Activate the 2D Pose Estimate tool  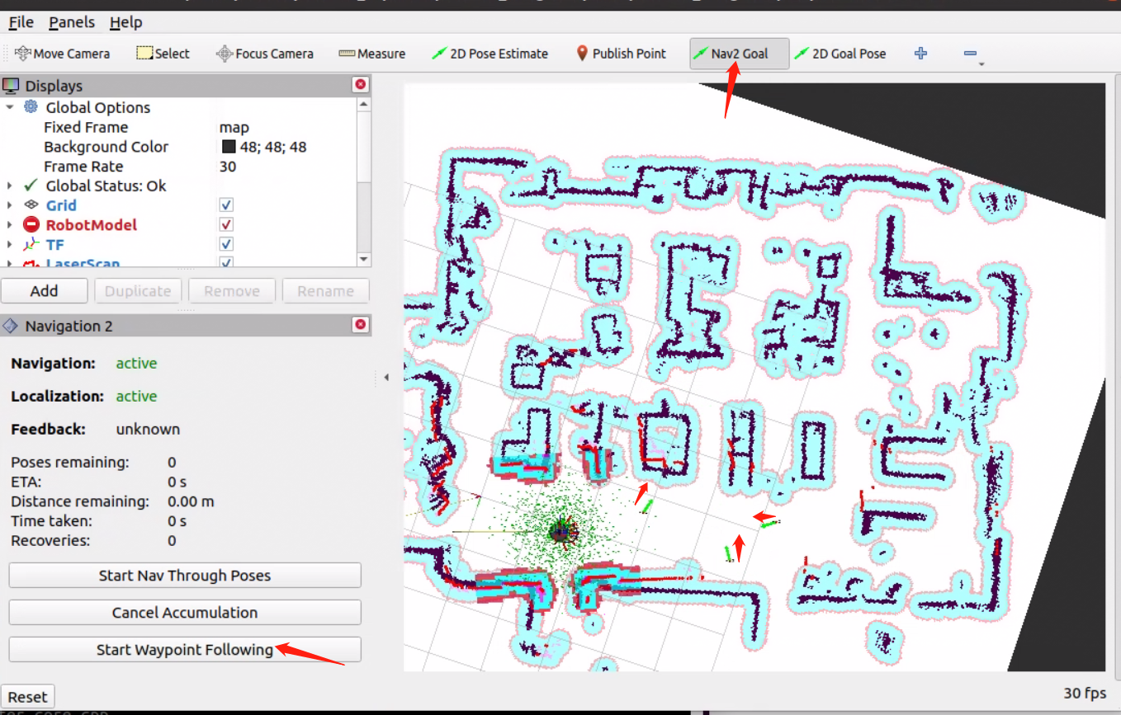pos(490,54)
